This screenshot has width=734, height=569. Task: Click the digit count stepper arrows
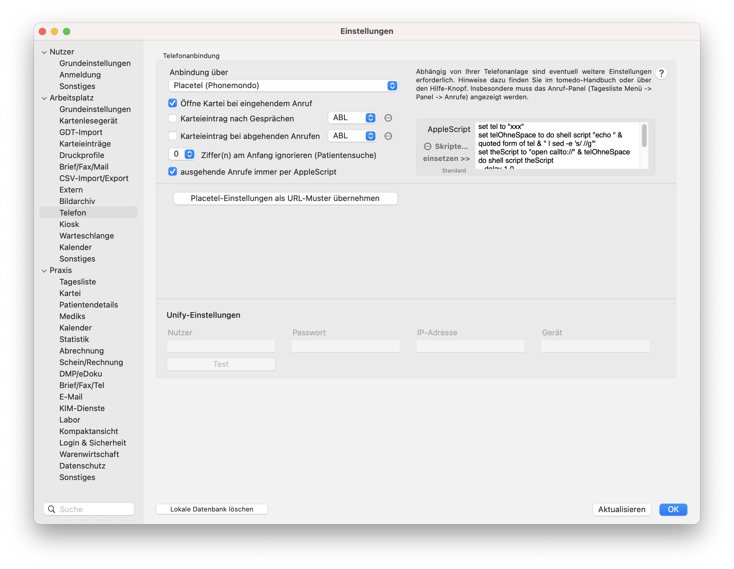coord(190,154)
